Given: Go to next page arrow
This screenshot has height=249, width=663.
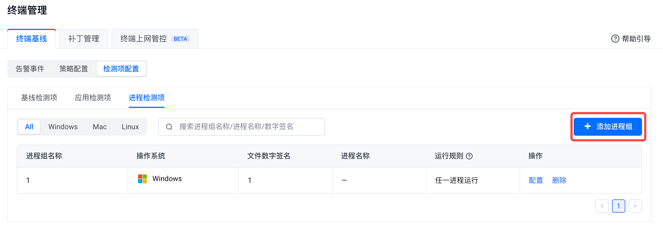Looking at the screenshot, I should (635, 206).
